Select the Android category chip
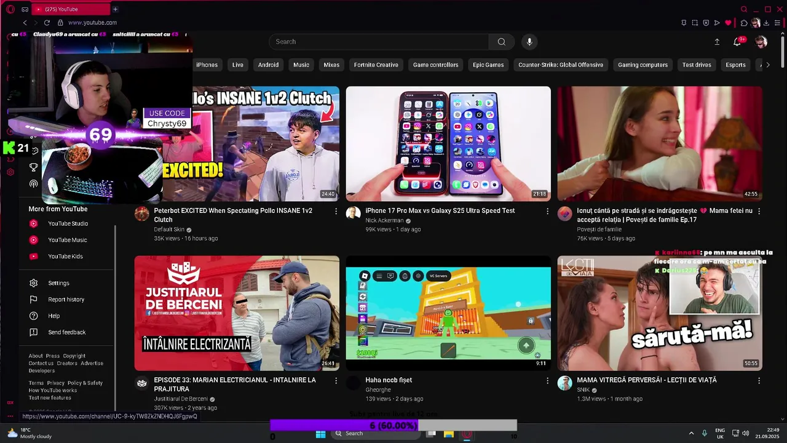 pyautogui.click(x=268, y=65)
